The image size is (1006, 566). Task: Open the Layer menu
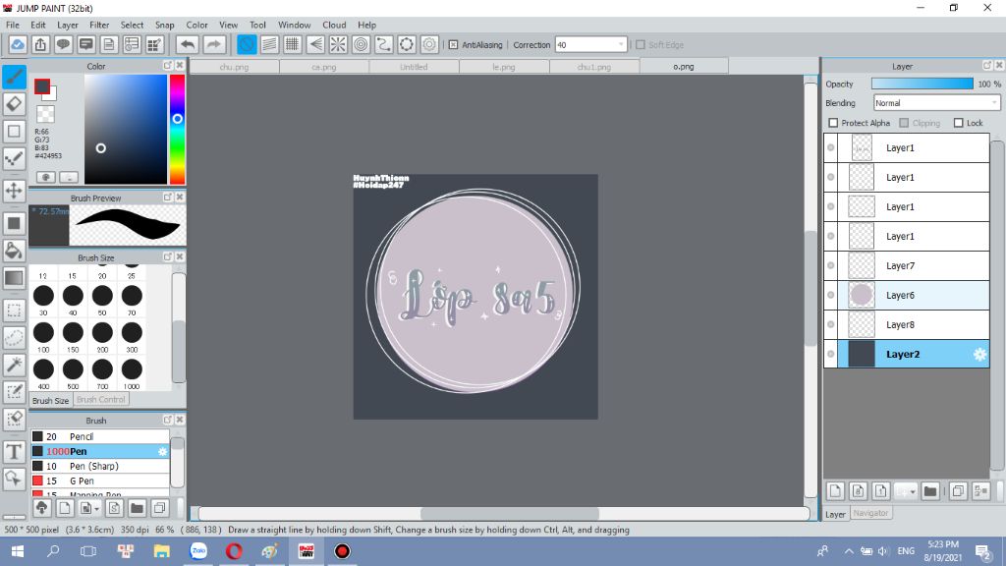pyautogui.click(x=68, y=25)
